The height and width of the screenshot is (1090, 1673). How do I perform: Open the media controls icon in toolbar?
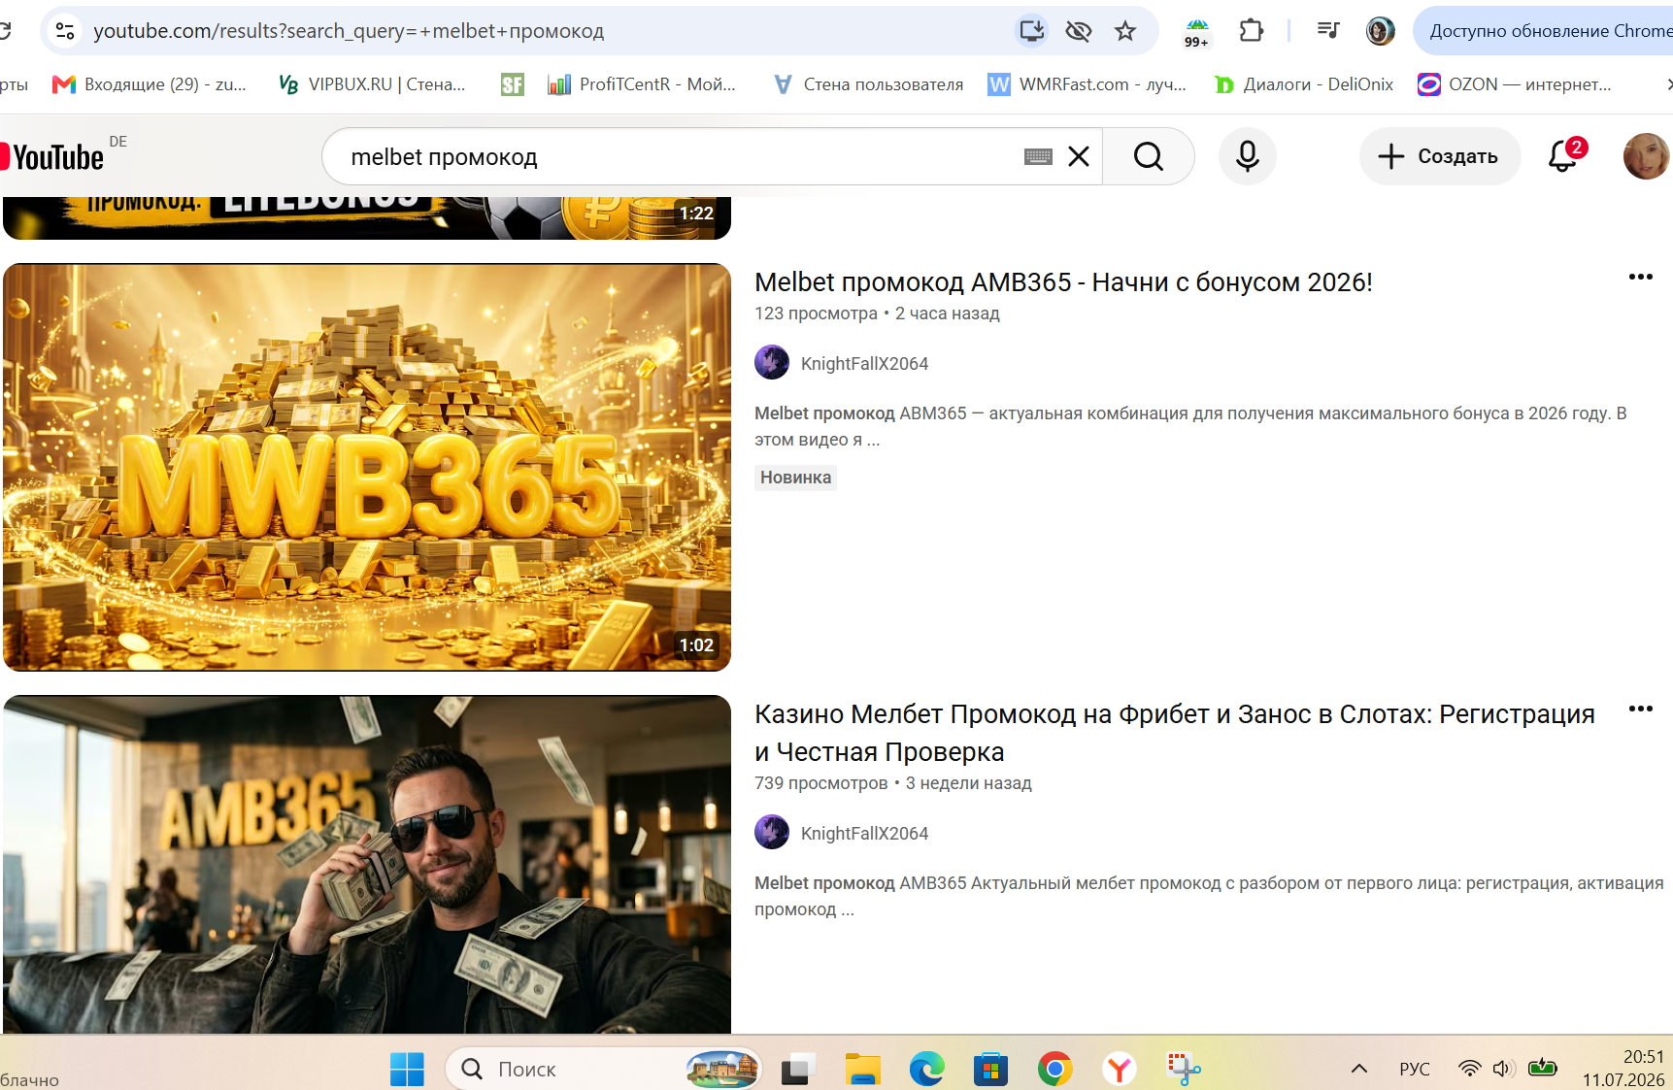coord(1327,31)
